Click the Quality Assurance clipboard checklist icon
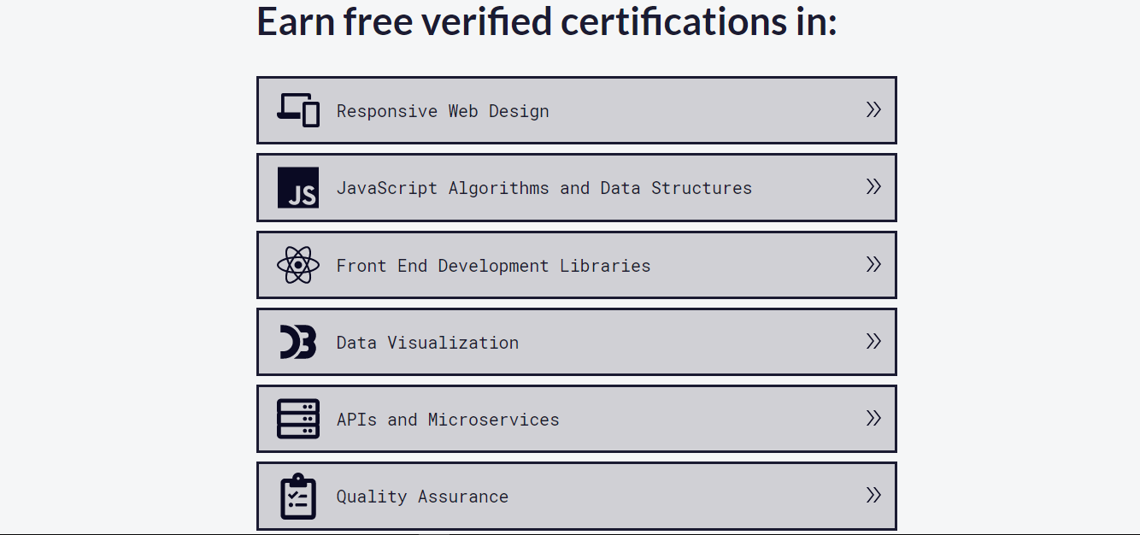The height and width of the screenshot is (535, 1140). coord(297,496)
